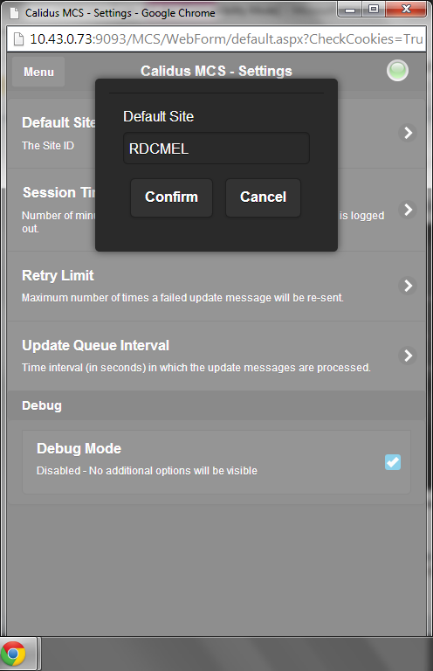Select the Retry Limit setting row
433x671 pixels.
pyautogui.click(x=216, y=286)
